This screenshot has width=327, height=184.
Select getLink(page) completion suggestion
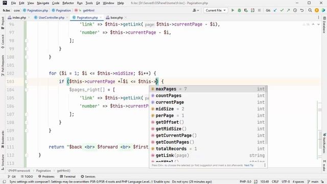[208, 155]
